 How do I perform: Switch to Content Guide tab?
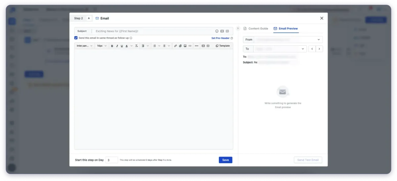click(x=256, y=29)
